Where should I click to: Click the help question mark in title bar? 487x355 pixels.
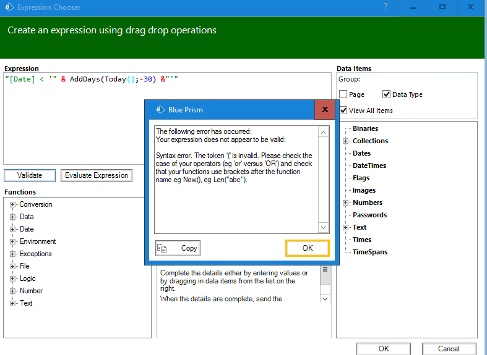pyautogui.click(x=385, y=7)
